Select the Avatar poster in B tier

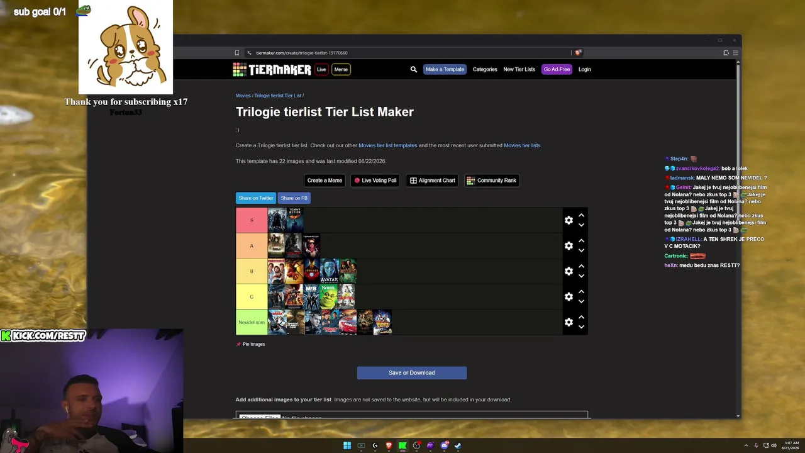pyautogui.click(x=330, y=271)
